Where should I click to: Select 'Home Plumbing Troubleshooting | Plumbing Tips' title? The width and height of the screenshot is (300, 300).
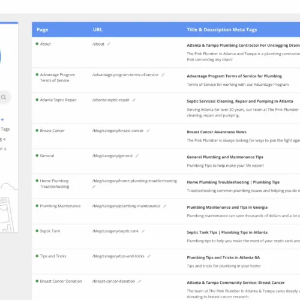(x=233, y=182)
